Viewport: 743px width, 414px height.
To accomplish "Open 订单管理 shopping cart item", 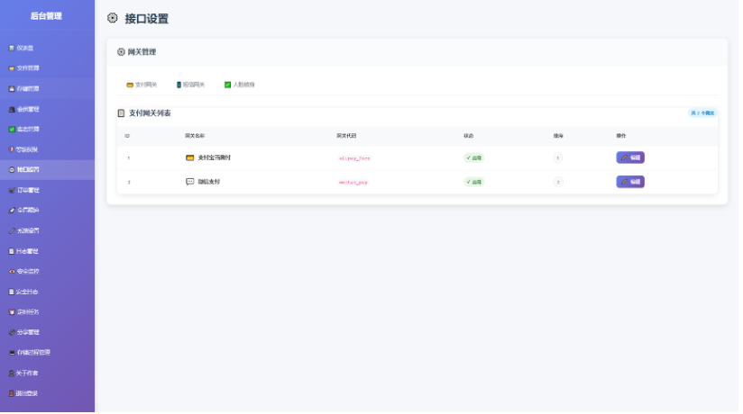I will tap(27, 190).
